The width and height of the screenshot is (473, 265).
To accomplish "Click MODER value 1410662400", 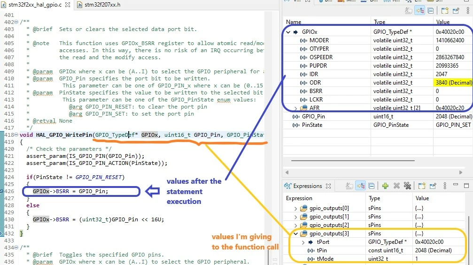I will pyautogui.click(x=450, y=40).
